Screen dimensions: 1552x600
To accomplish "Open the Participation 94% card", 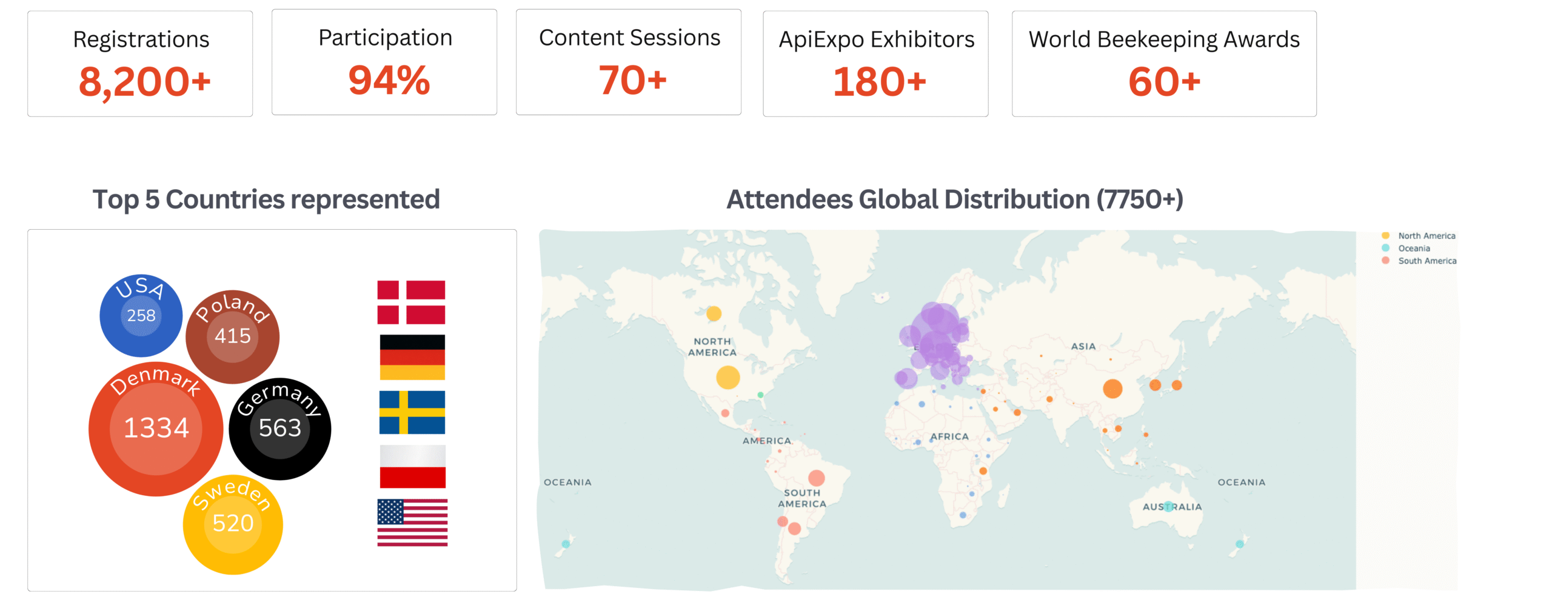I will tap(384, 62).
